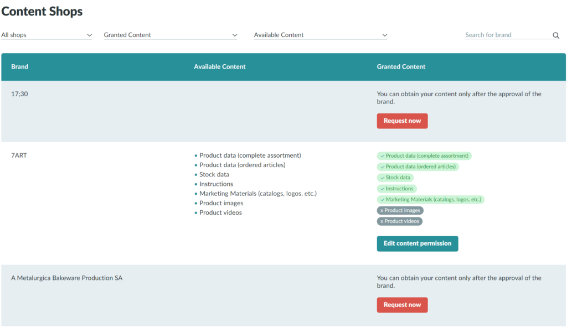Click "Edit content permission" for 7ART
Image resolution: width=567 pixels, height=327 pixels.
coord(417,243)
